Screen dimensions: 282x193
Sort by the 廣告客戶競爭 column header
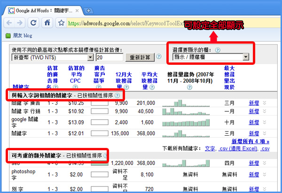tap(99, 74)
